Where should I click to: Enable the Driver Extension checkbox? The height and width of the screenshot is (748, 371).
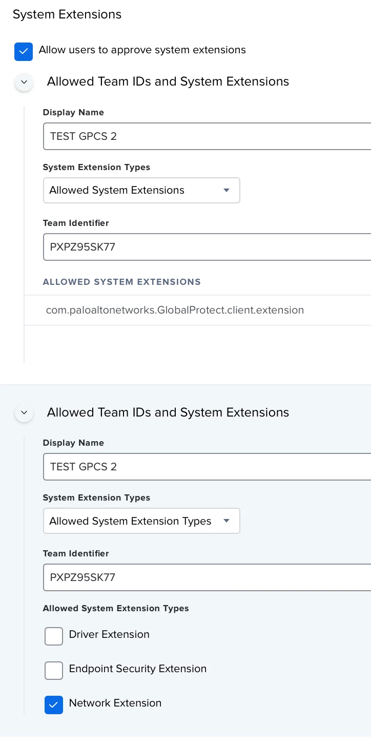54,636
